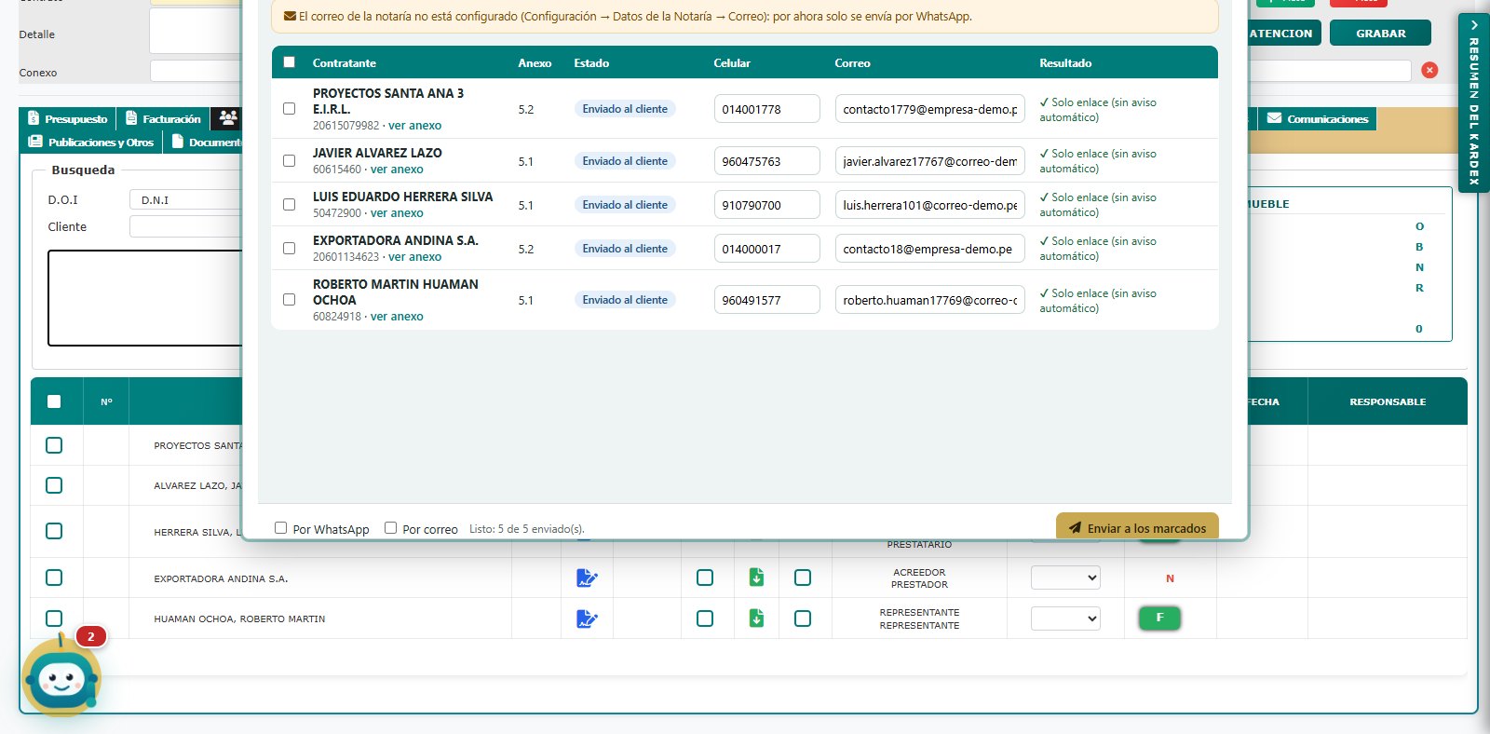Edit the Celular field containing 014001778
The image size is (1490, 734).
point(767,109)
